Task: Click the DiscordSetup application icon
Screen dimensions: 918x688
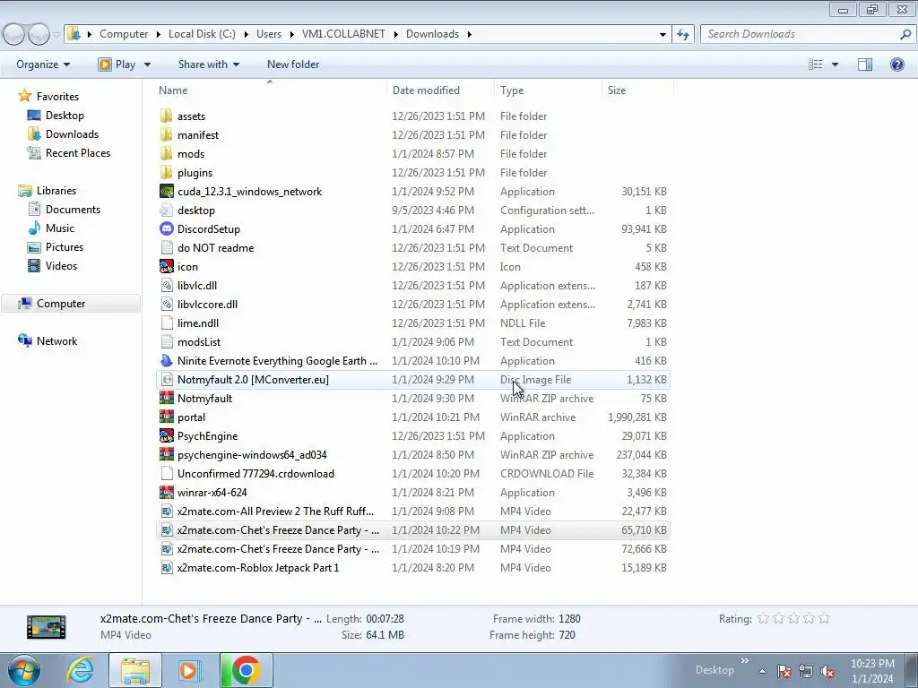Action: point(166,228)
